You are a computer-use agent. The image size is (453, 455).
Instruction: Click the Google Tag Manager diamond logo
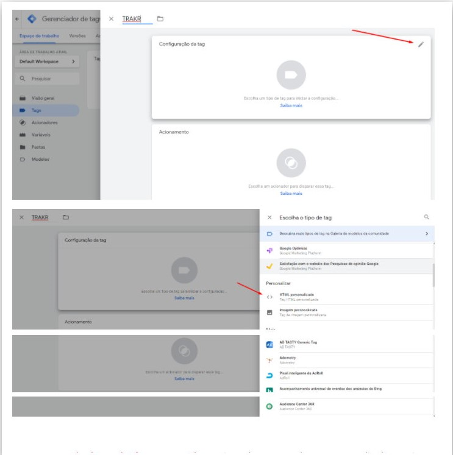click(32, 19)
